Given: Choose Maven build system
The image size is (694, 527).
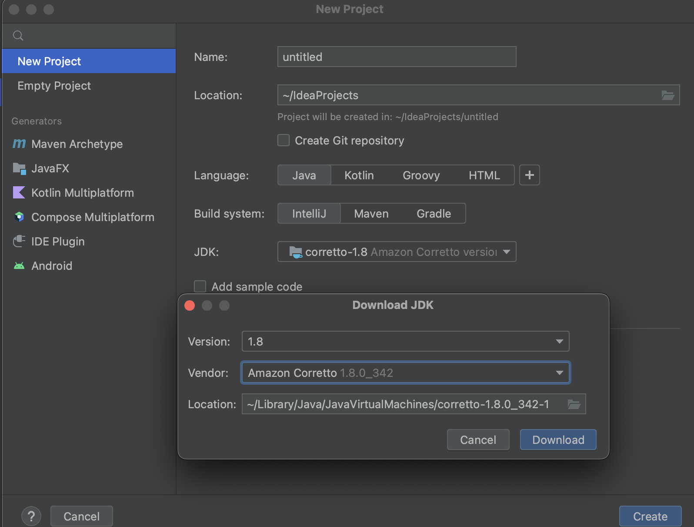Looking at the screenshot, I should pos(371,213).
